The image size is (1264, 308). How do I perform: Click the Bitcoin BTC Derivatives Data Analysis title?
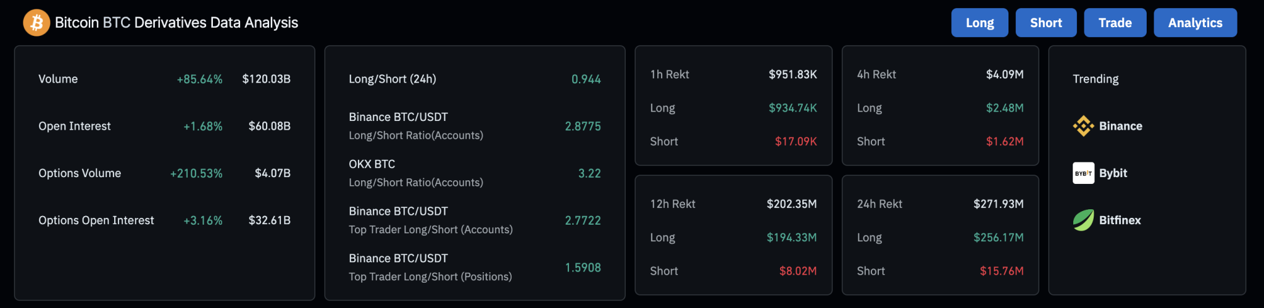tap(177, 23)
